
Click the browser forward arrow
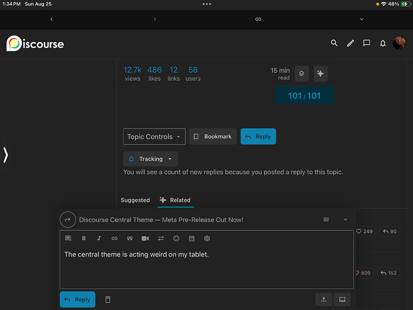coord(155,19)
